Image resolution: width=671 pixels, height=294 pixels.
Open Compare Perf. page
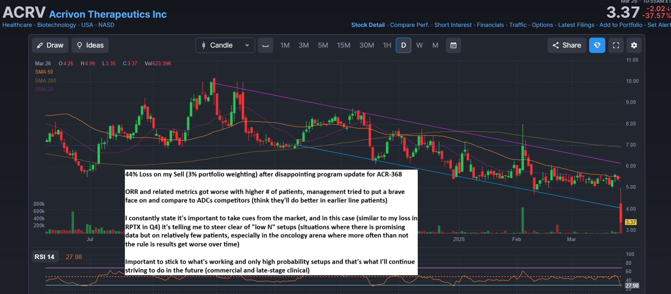tap(409, 25)
